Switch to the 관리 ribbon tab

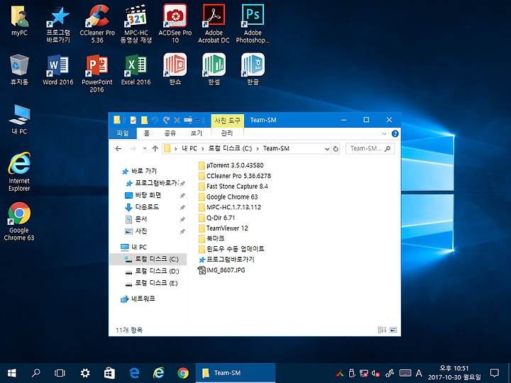coord(227,133)
